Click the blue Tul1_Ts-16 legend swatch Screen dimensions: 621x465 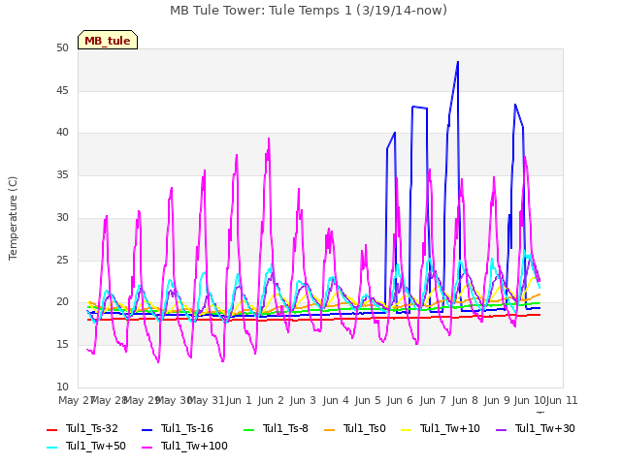tap(147, 430)
